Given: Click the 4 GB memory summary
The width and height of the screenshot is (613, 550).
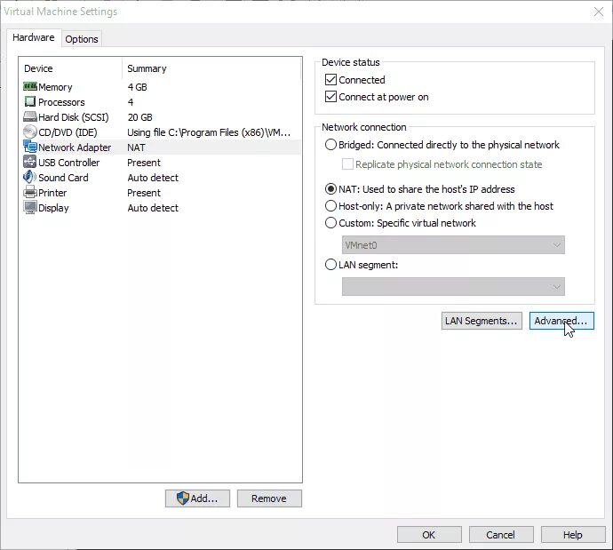Looking at the screenshot, I should pos(137,87).
